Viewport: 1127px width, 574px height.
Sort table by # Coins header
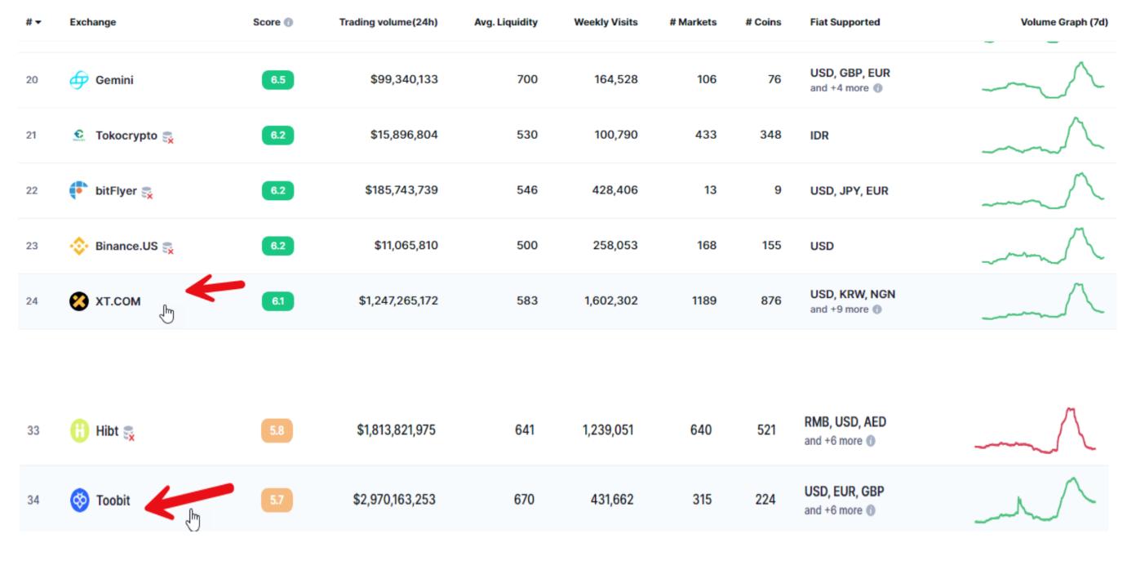(x=763, y=22)
